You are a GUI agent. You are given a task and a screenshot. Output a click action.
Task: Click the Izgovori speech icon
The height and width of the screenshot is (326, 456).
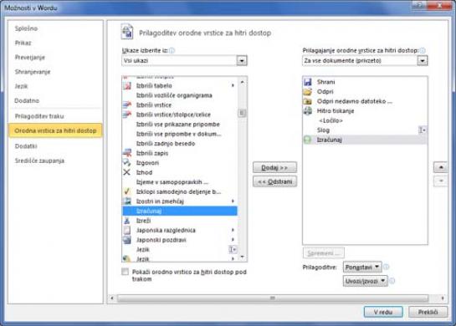pyautogui.click(x=127, y=162)
